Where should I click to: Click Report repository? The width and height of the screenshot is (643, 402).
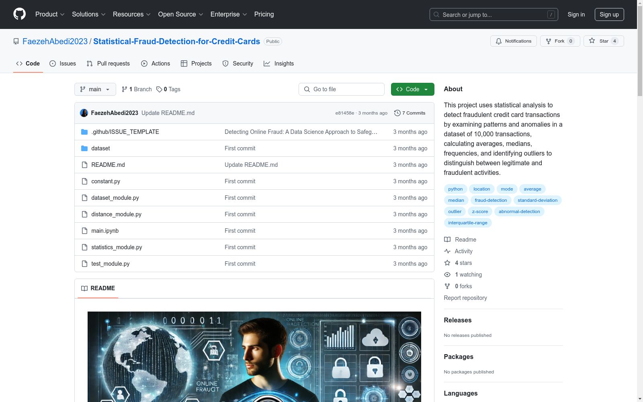pos(465,298)
